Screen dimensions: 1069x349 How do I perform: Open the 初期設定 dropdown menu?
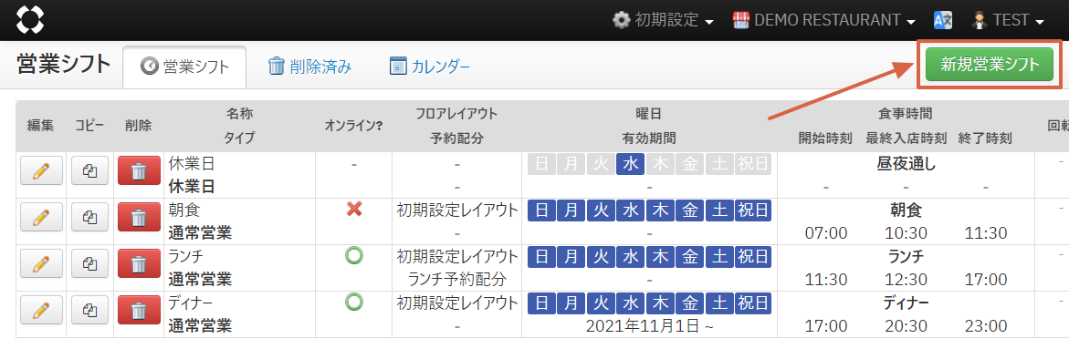(664, 20)
